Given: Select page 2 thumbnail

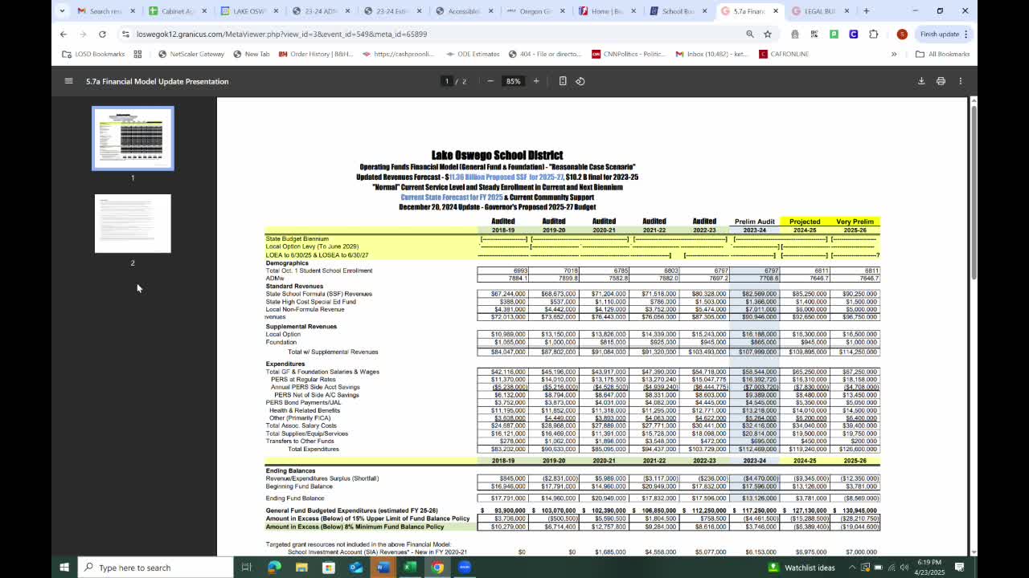Looking at the screenshot, I should coord(133,224).
